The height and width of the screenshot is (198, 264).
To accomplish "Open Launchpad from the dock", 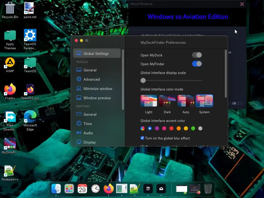I will [69, 188].
